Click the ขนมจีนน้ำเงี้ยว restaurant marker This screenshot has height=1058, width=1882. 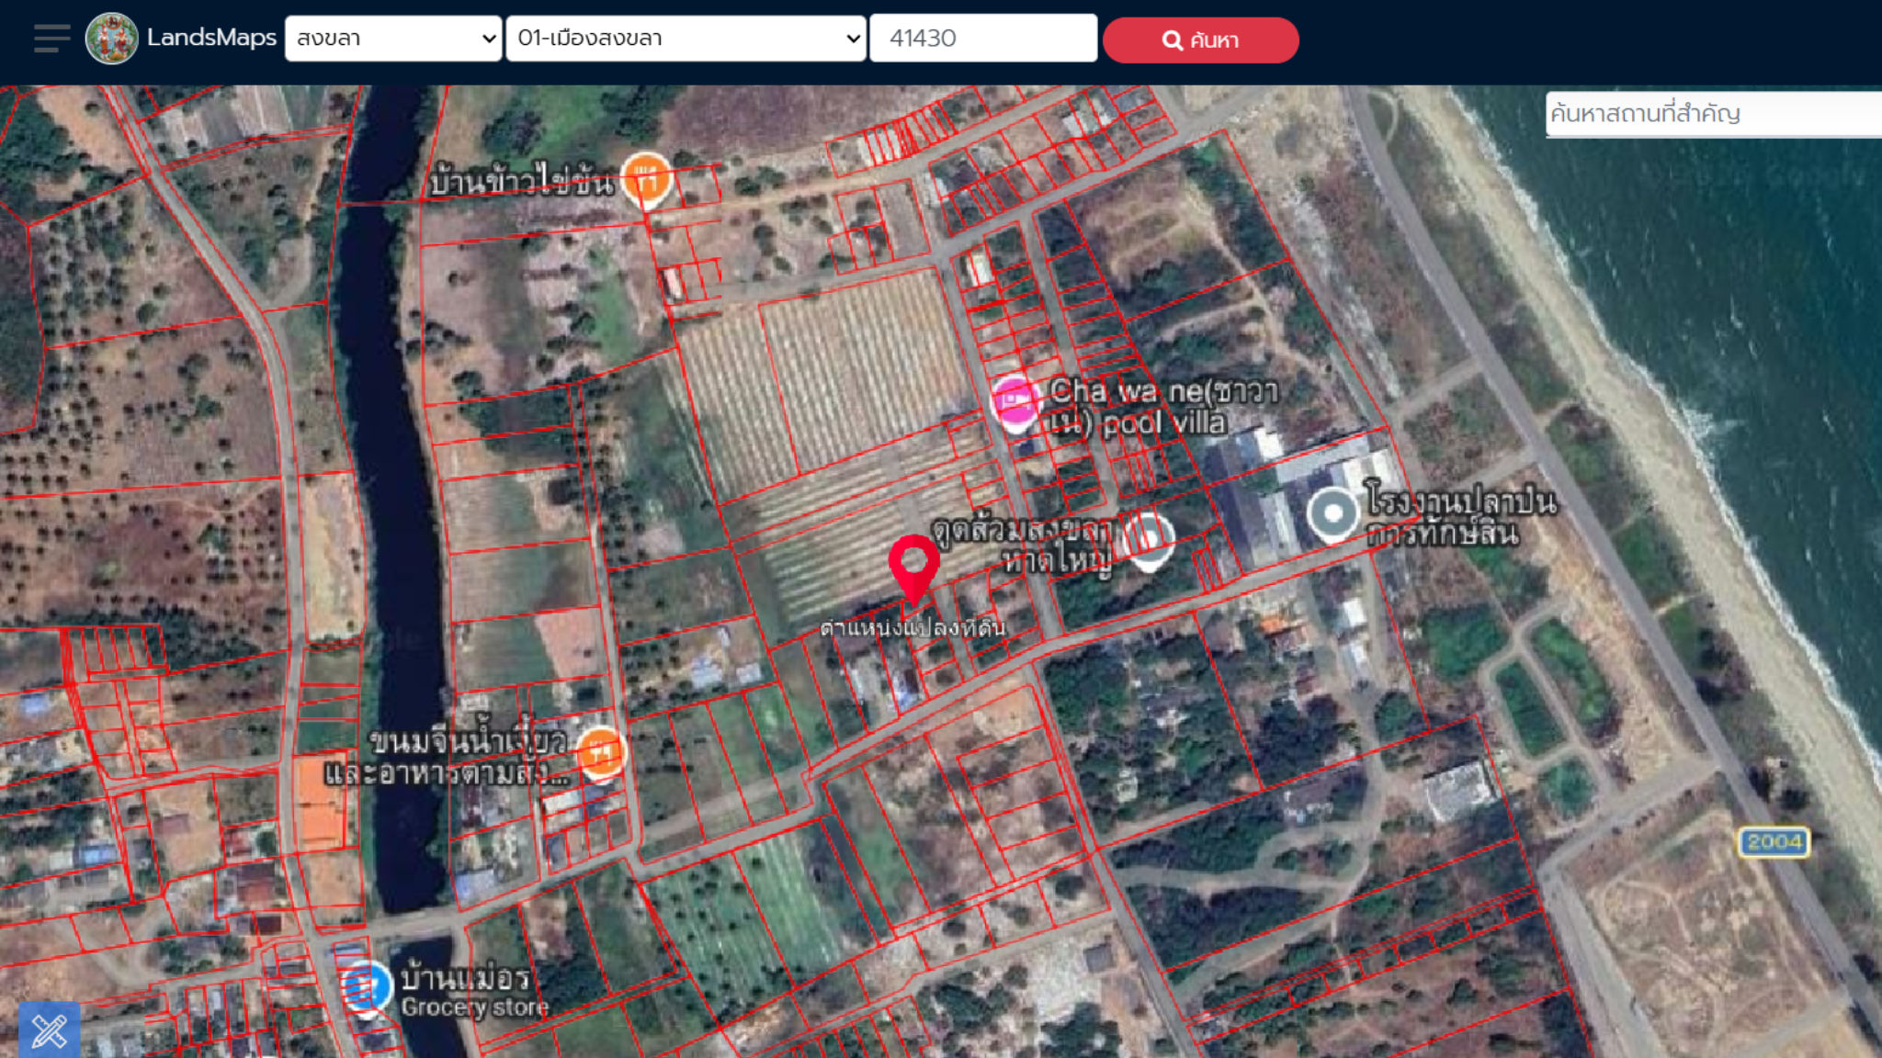tap(601, 753)
